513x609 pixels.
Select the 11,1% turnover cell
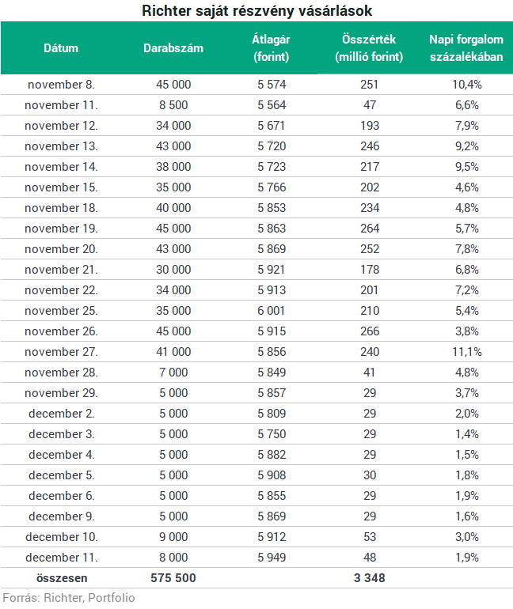tap(467, 352)
